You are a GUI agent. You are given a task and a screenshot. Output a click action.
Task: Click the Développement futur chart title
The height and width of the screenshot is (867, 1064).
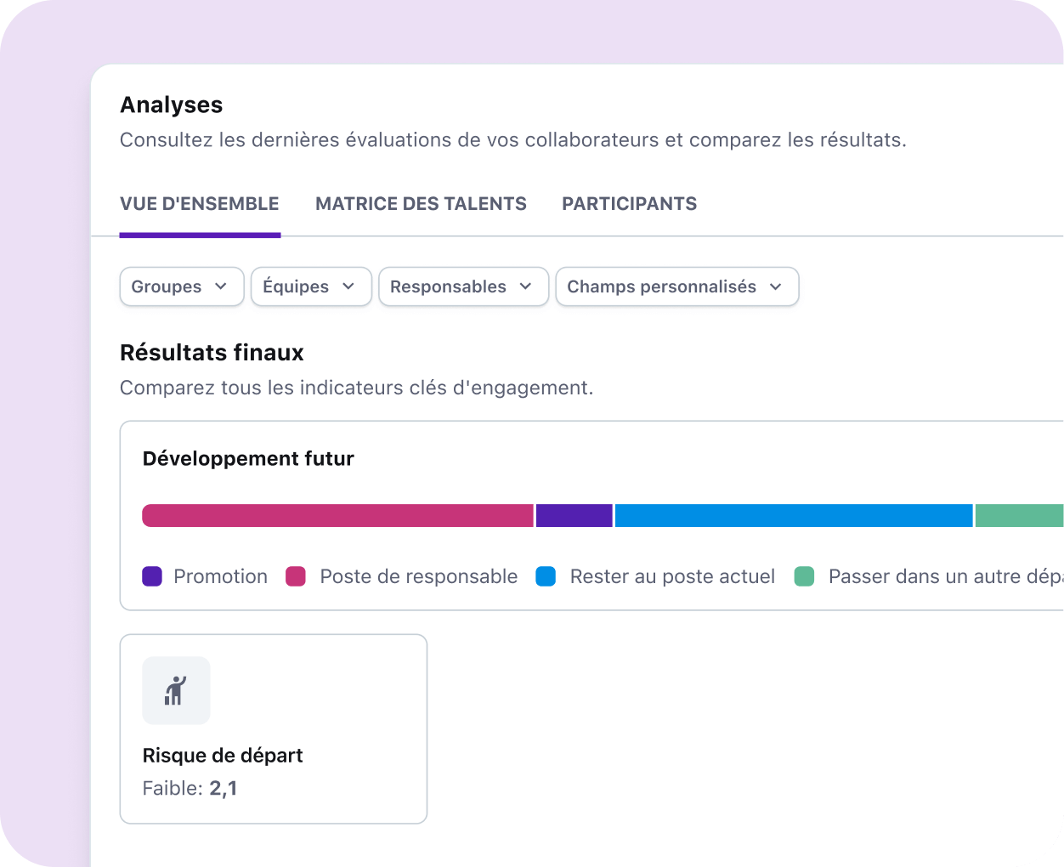[x=248, y=459]
